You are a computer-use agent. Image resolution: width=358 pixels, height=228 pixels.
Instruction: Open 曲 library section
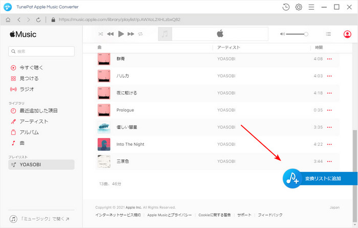[17, 143]
